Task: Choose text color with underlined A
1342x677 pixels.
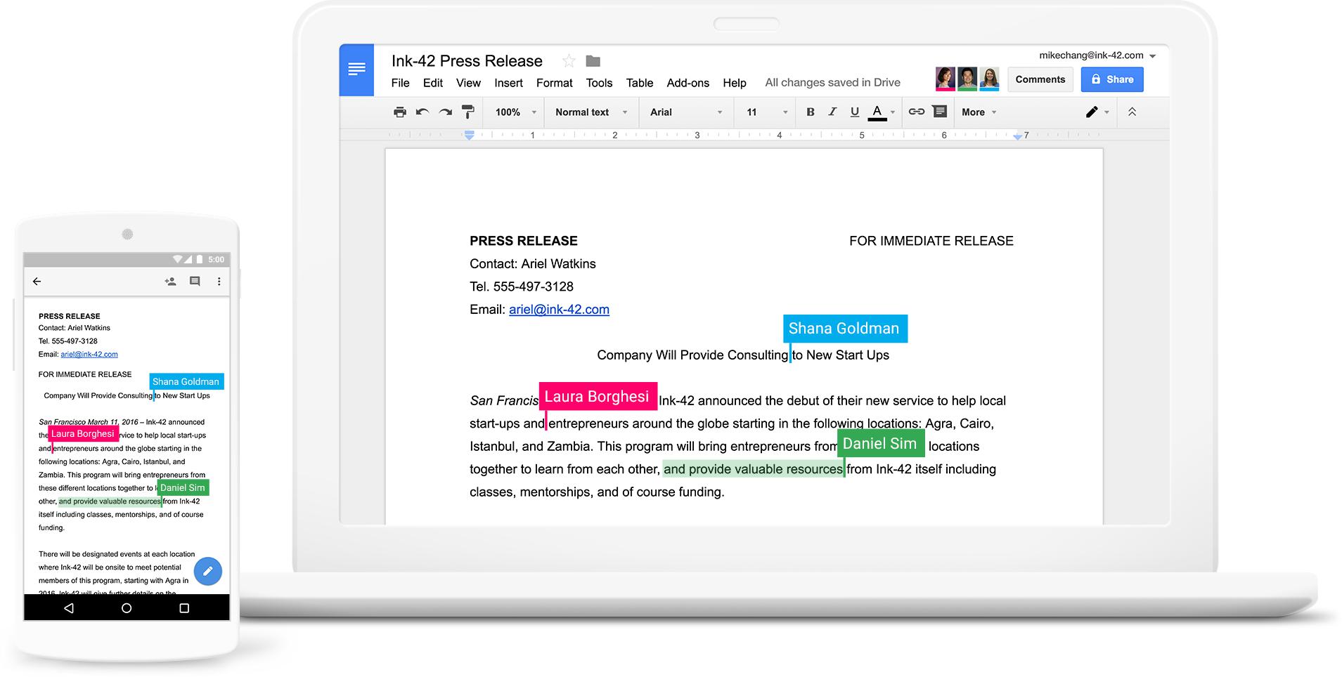Action: point(877,112)
